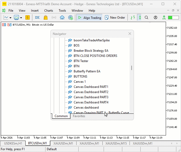Click the chart one-click trading panel icon

point(9,25)
